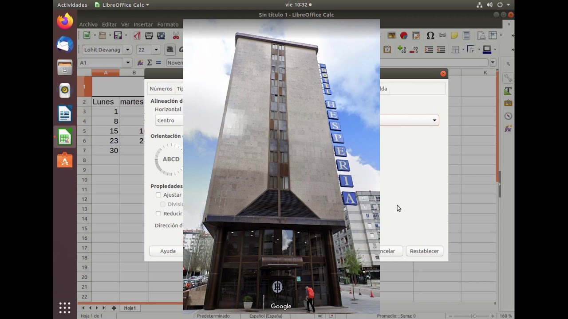Rotate the ABCD orientation dial
This screenshot has height=319, width=568.
pos(169,159)
